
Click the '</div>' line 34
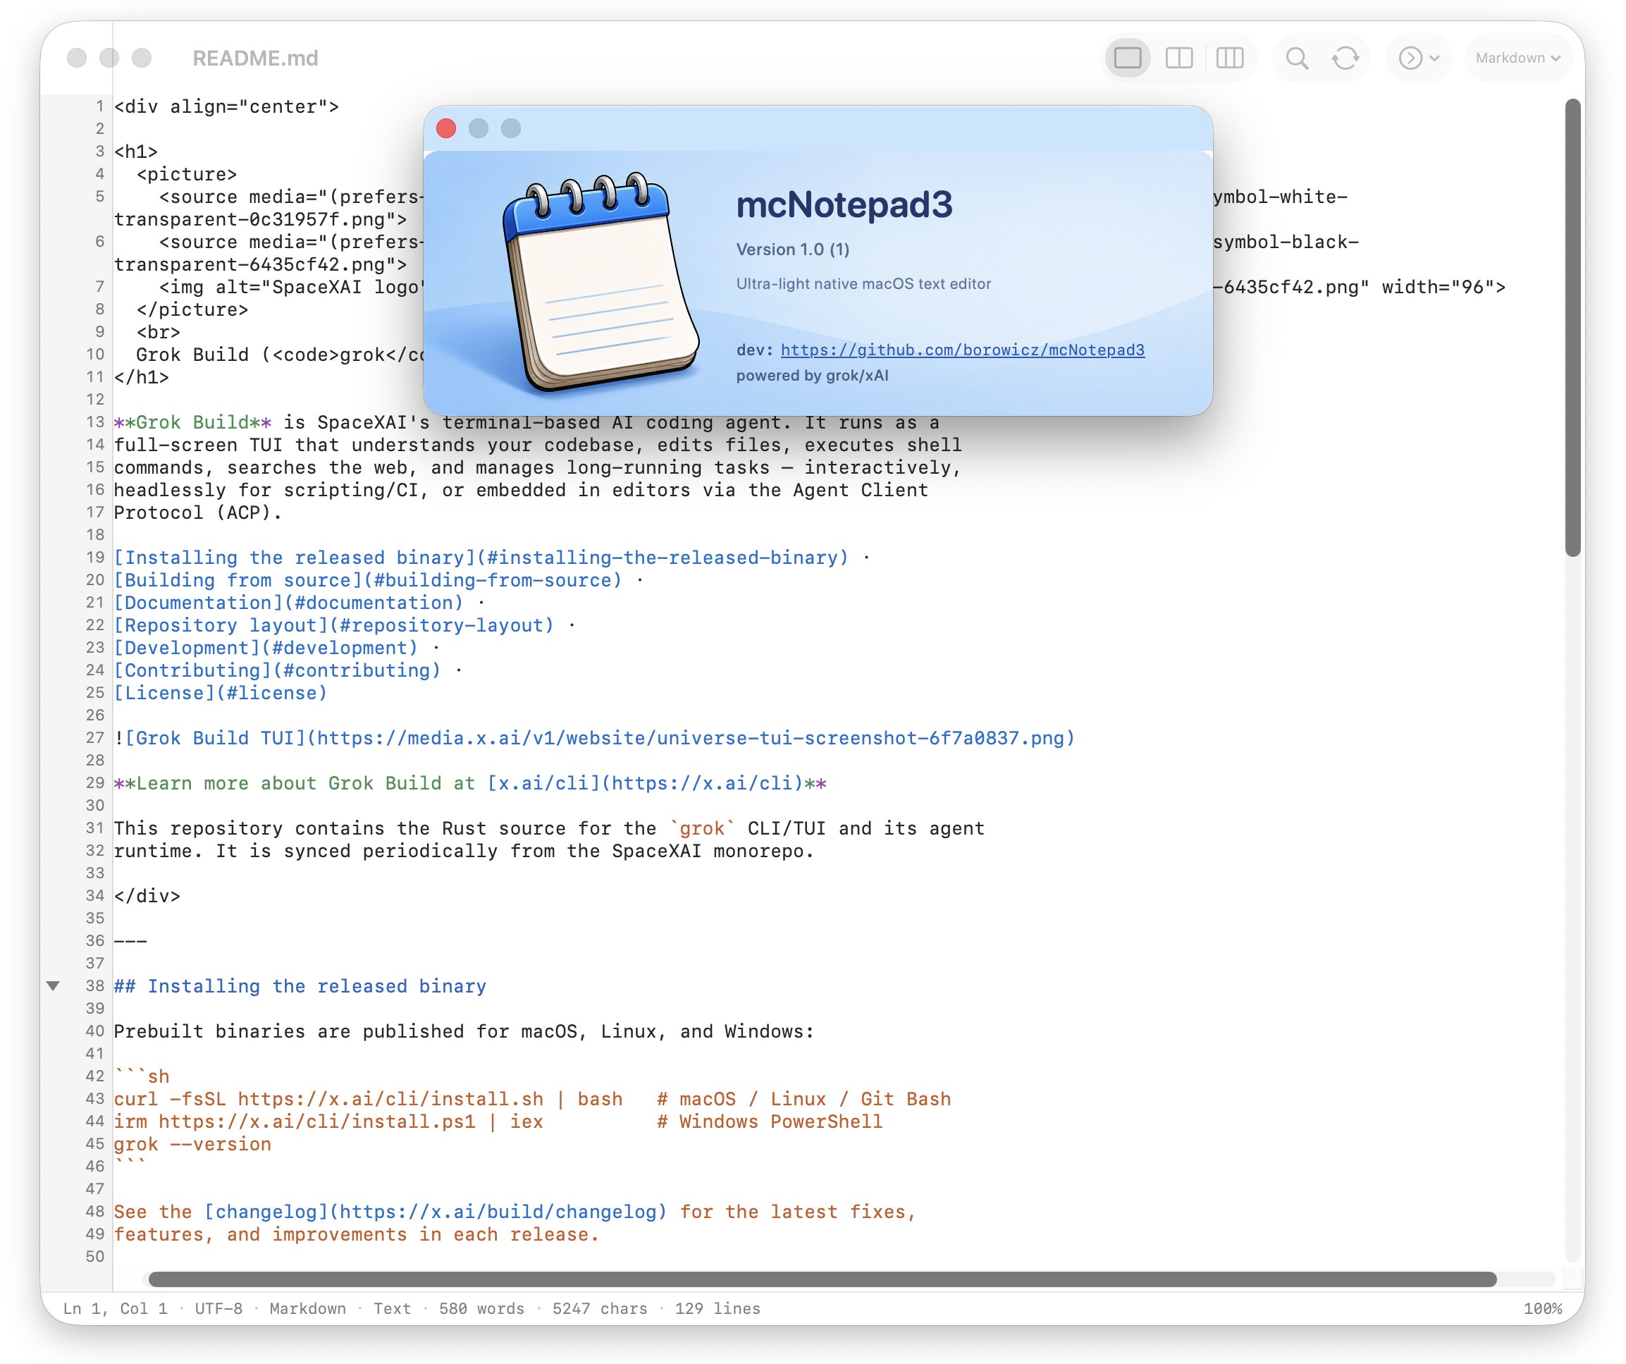click(x=147, y=895)
